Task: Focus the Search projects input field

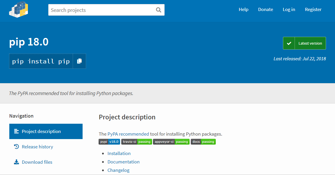Action: pos(102,10)
